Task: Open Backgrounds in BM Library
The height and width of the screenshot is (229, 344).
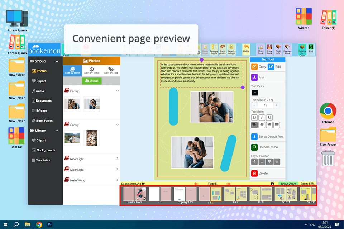Action: coord(43,150)
